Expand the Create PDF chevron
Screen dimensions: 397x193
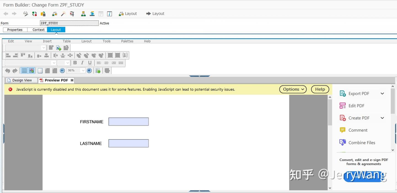[382, 118]
